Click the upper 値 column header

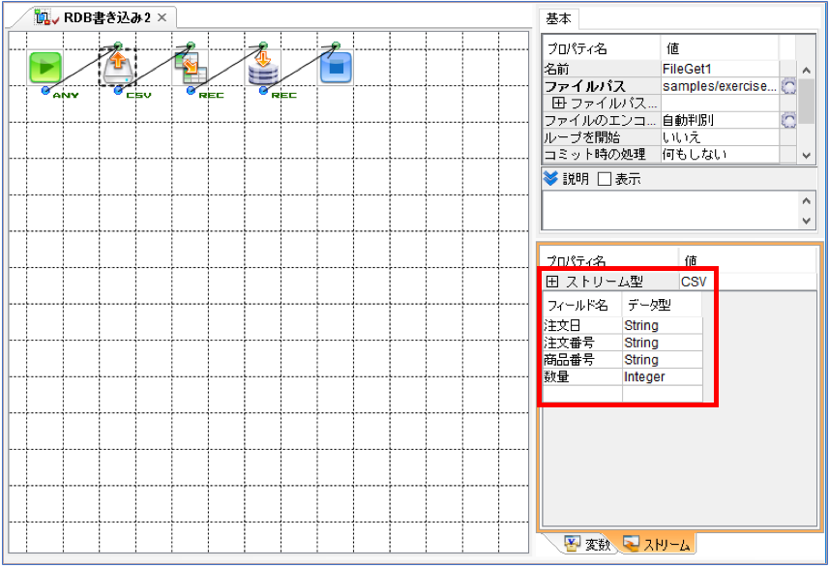click(x=720, y=48)
